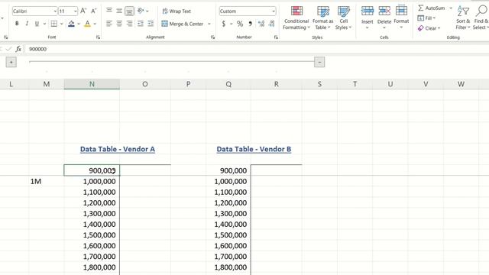The width and height of the screenshot is (489, 275).
Task: Open Find & Select menu
Action: pos(481,18)
